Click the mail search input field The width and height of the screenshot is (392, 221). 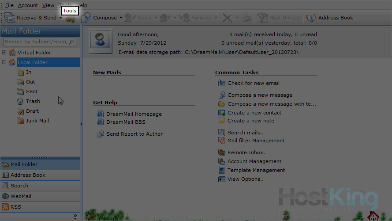click(36, 42)
